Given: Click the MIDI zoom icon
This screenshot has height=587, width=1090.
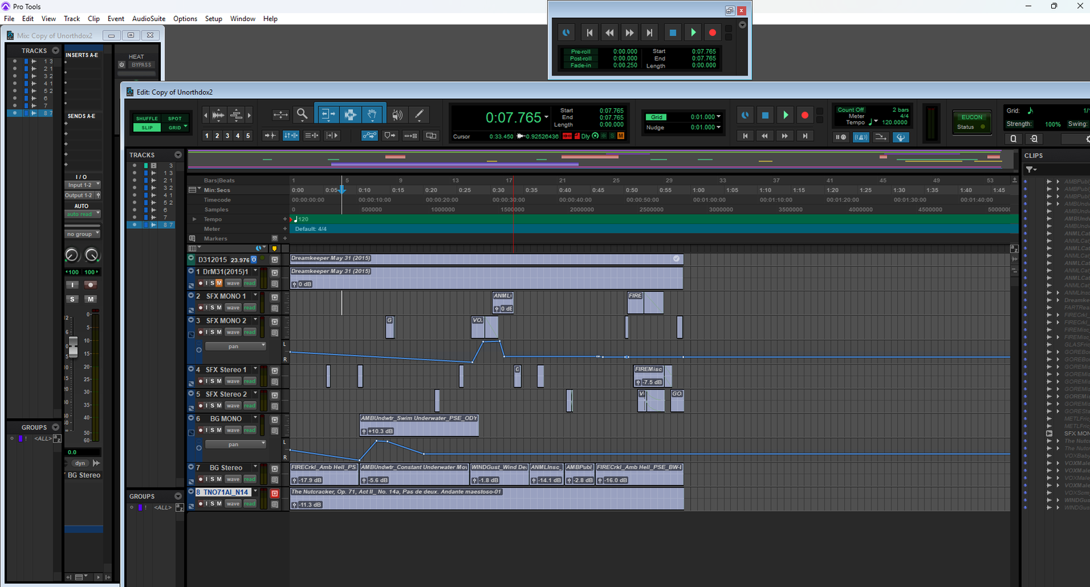Looking at the screenshot, I should [236, 115].
